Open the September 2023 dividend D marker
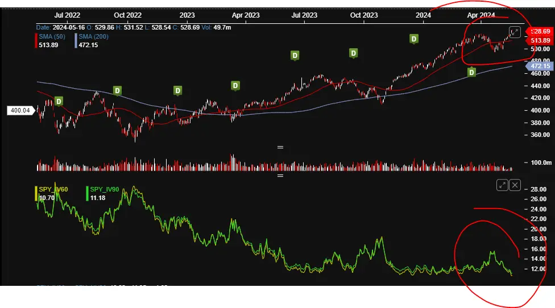Image resolution: width=555 pixels, height=308 pixels. pos(353,53)
